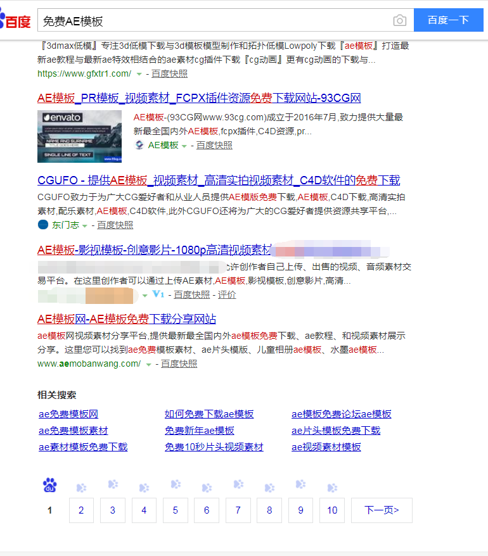Click the paw icon above page 5
Viewport: 488px width, 556px height.
(176, 484)
